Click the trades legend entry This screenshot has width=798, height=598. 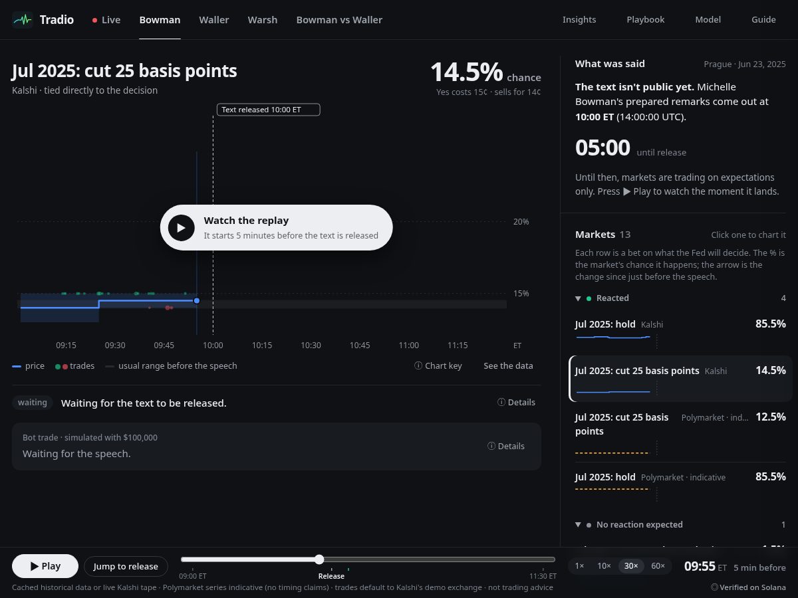(74, 365)
